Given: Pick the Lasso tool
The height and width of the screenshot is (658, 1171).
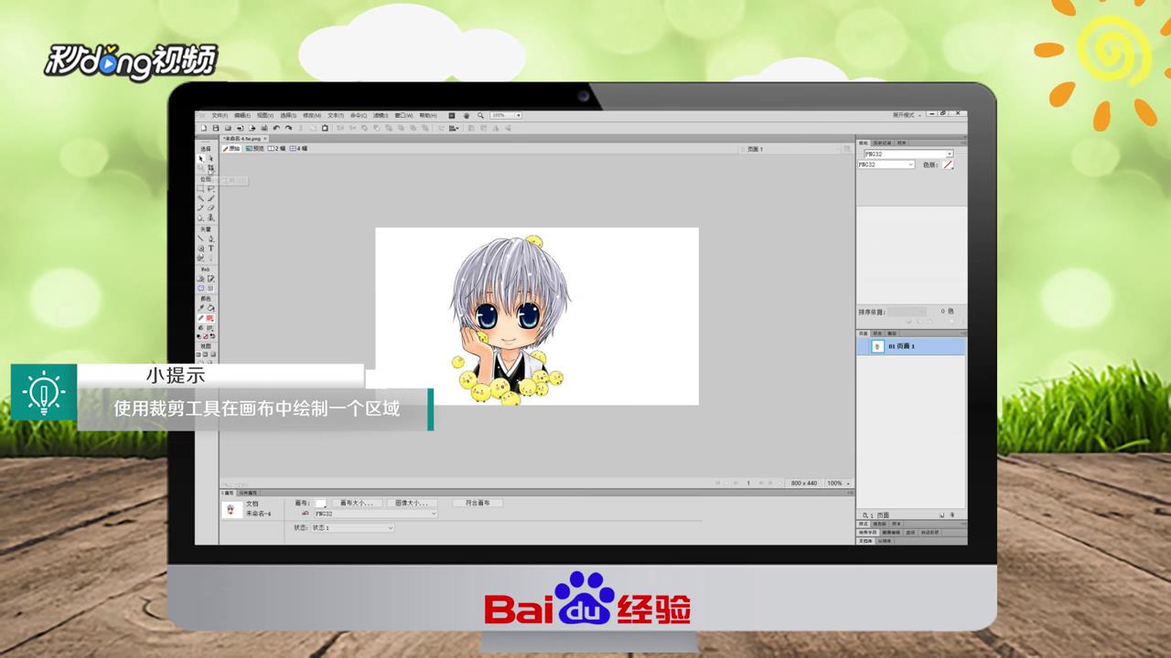Looking at the screenshot, I should coord(211,188).
